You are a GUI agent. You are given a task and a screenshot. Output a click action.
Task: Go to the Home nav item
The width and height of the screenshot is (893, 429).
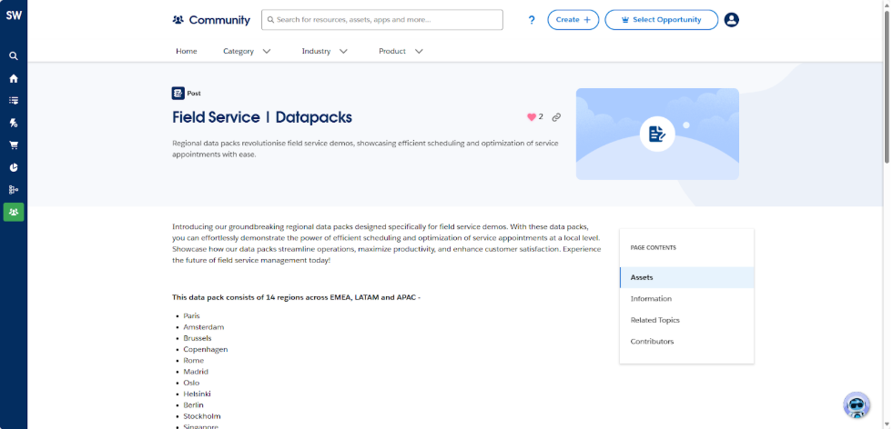point(187,52)
